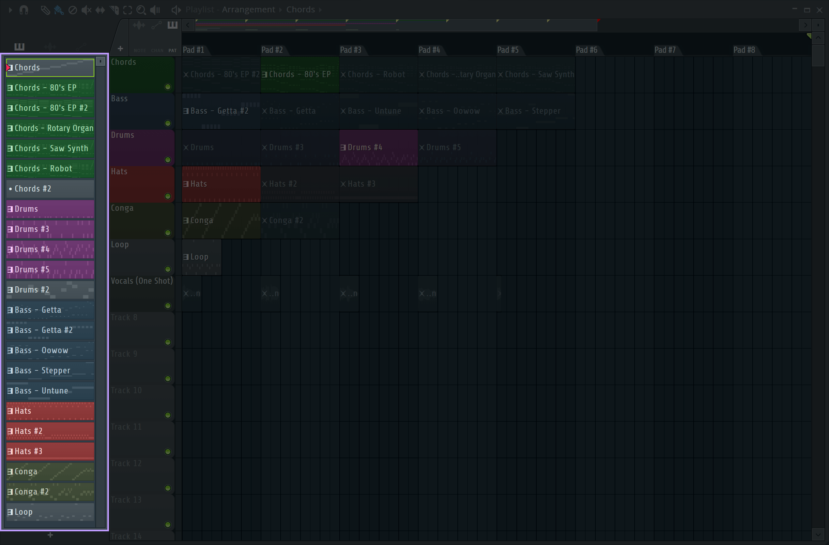Select the Mute tool
Image resolution: width=829 pixels, height=545 pixels.
86,10
